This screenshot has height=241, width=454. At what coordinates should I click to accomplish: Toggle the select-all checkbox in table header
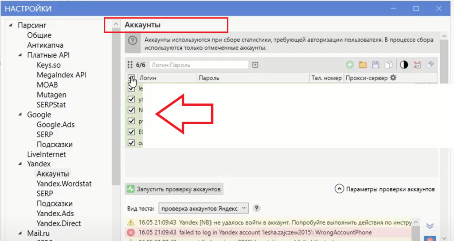131,78
